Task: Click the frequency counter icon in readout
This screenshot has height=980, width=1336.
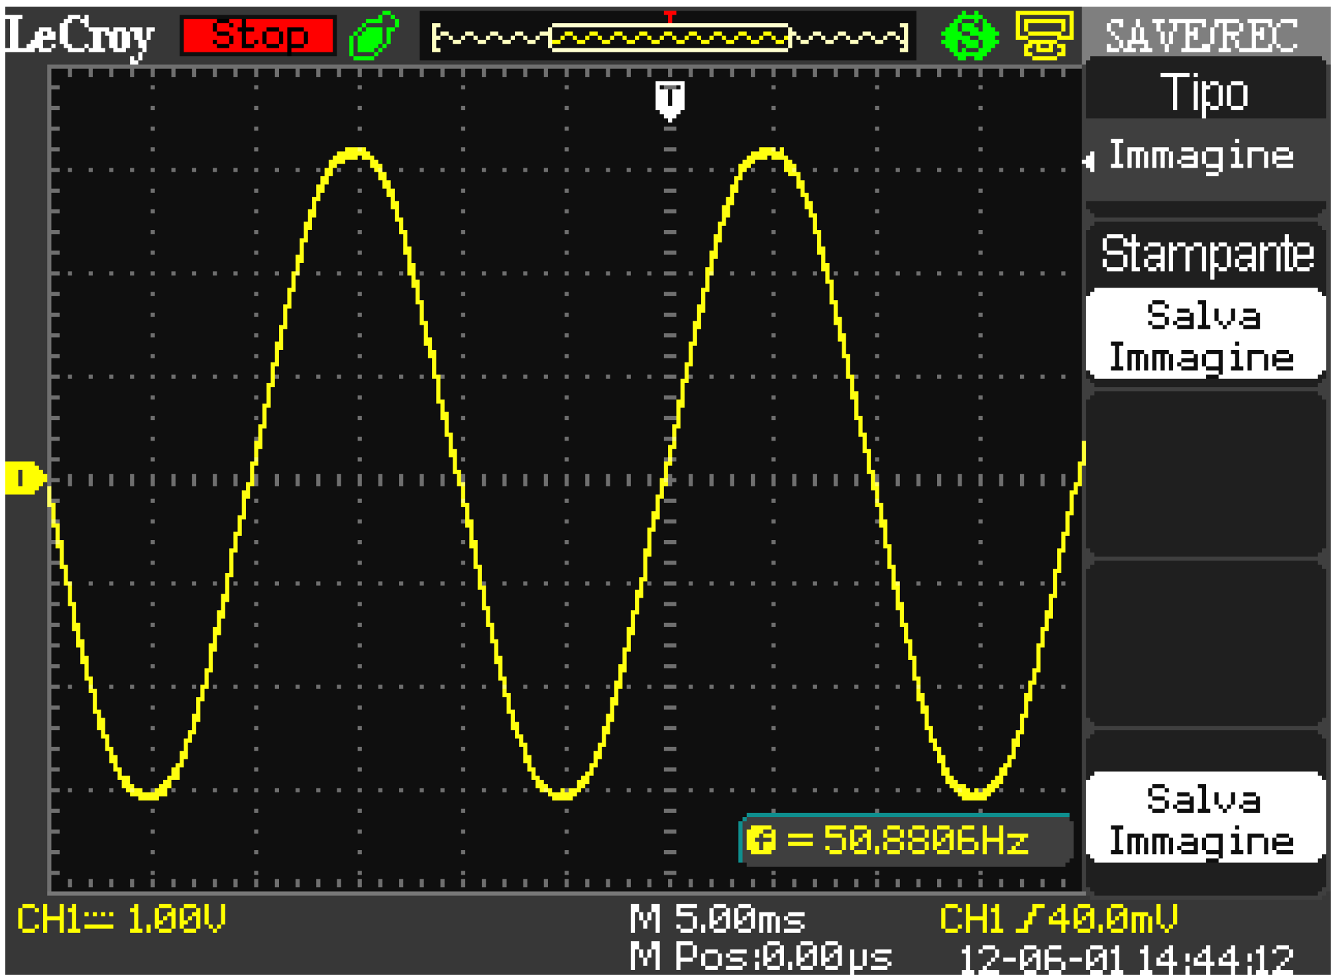Action: click(761, 841)
